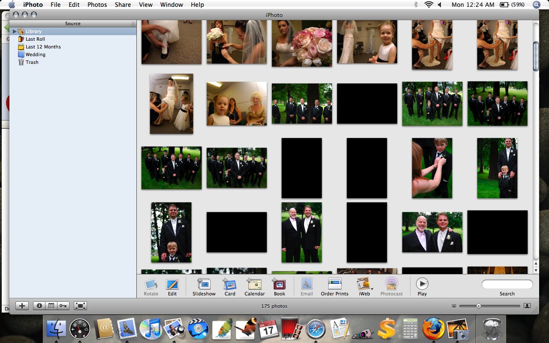Click the Wi-Fi AirPort status icon
Viewport: 549px width, 343px height.
(x=428, y=5)
